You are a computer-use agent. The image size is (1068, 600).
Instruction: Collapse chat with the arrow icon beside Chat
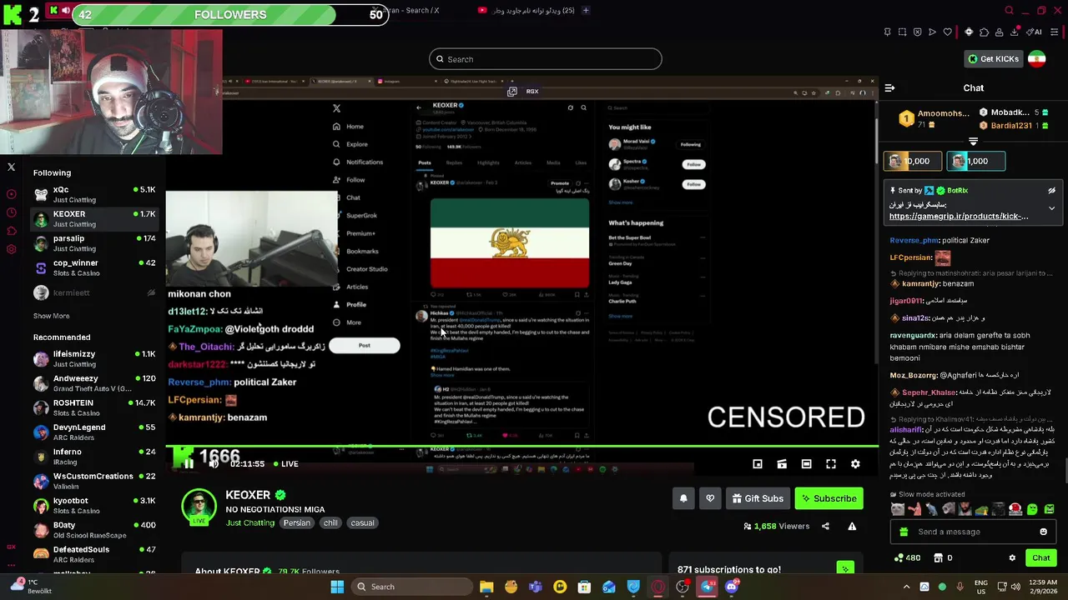(x=889, y=87)
